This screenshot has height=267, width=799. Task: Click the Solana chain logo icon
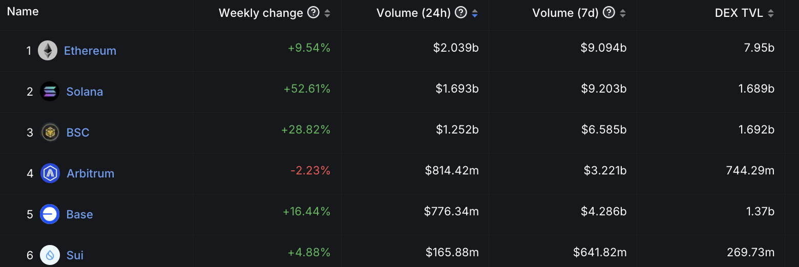point(50,92)
